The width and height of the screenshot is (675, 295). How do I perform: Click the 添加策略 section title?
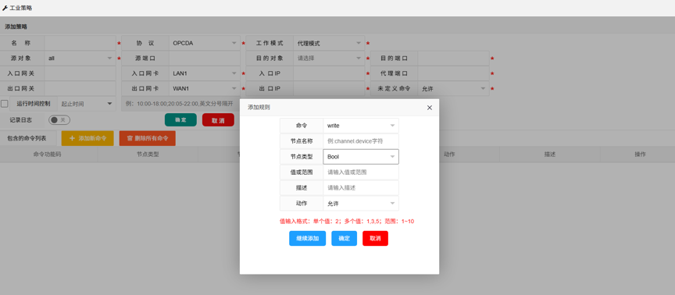click(x=16, y=27)
